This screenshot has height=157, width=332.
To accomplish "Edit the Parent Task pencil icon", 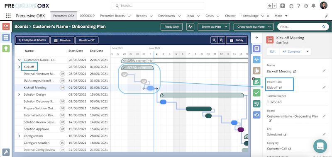I will (324, 87).
